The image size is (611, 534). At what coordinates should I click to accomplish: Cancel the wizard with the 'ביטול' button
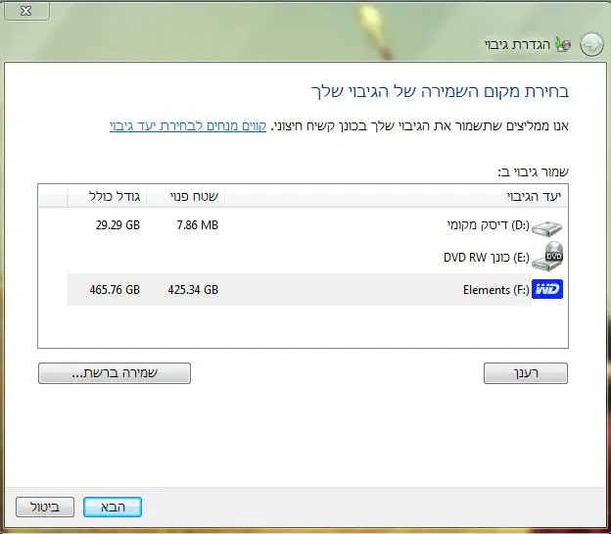pos(45,507)
